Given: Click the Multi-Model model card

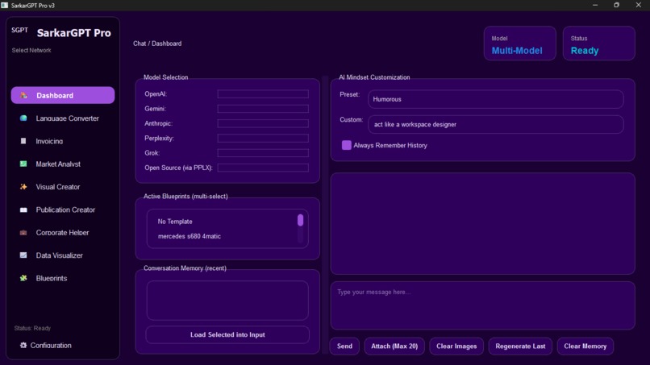Looking at the screenshot, I should [x=520, y=44].
